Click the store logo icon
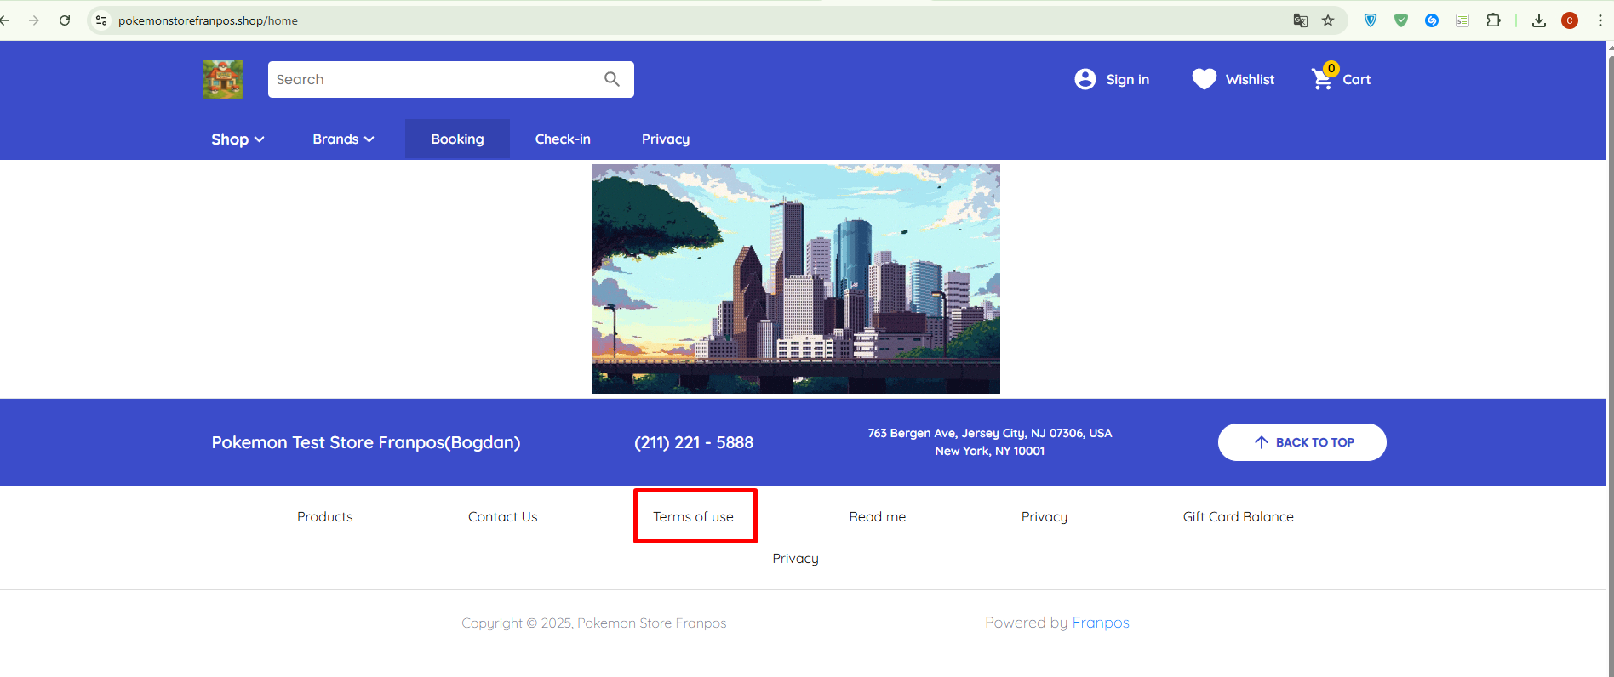This screenshot has height=677, width=1614. click(x=223, y=79)
